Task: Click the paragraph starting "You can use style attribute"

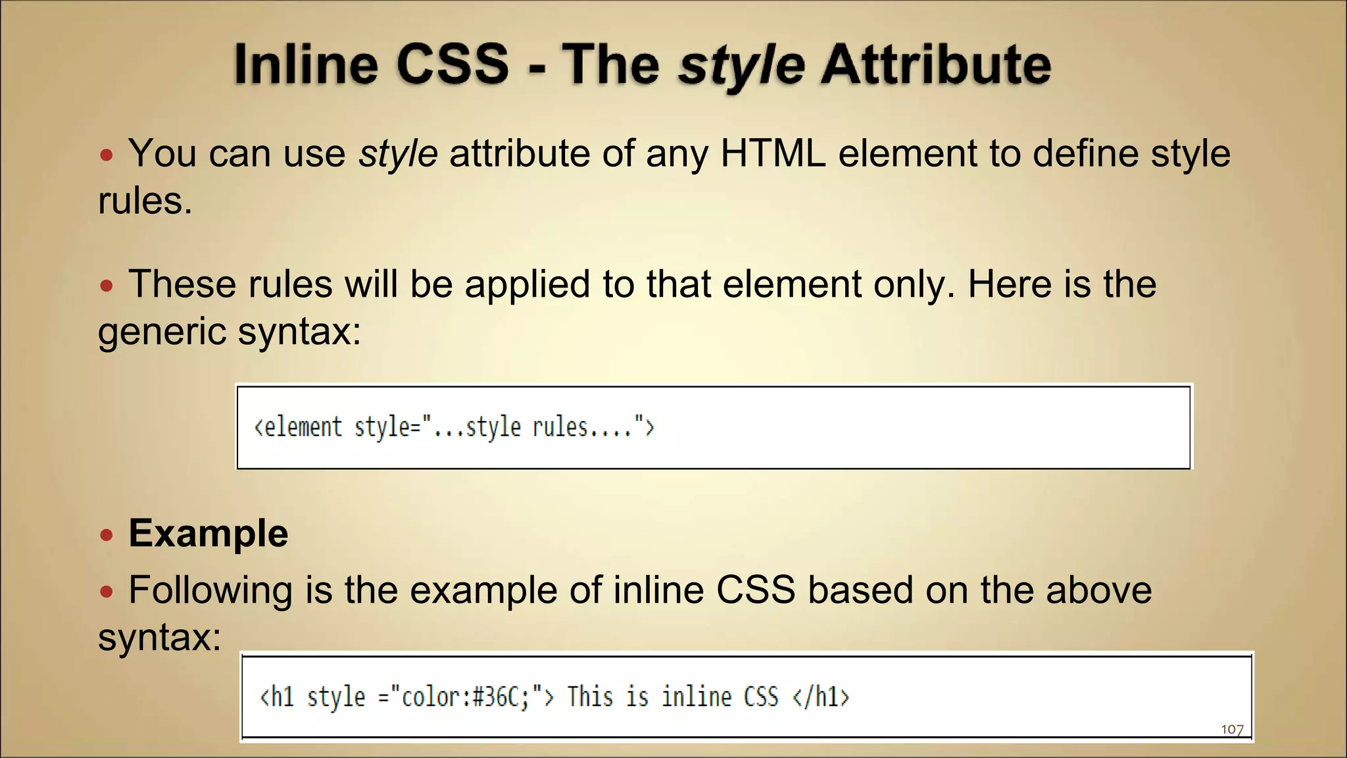Action: pyautogui.click(x=664, y=176)
